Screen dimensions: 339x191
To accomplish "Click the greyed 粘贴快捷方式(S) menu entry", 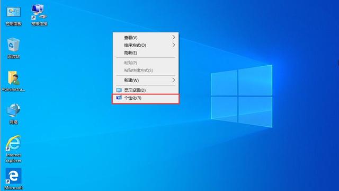I will click(146, 71).
